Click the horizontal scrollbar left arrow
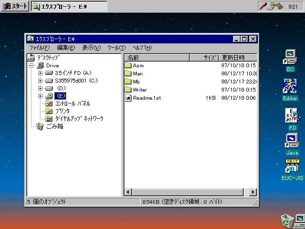Viewport: 305px width, 229px height. pyautogui.click(x=128, y=192)
